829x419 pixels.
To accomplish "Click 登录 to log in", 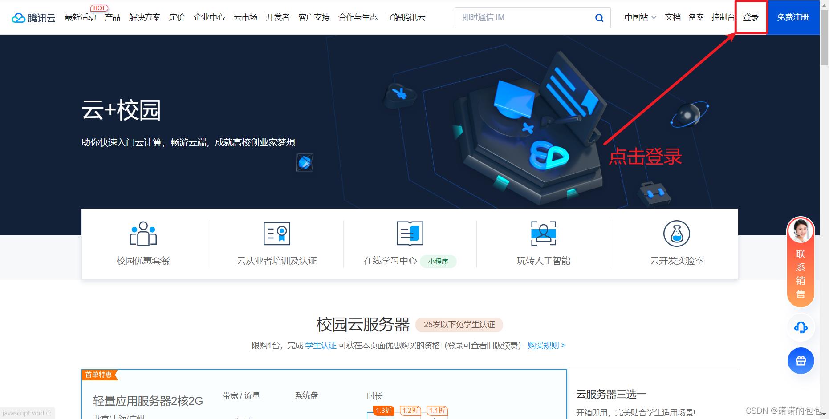I will (x=751, y=17).
